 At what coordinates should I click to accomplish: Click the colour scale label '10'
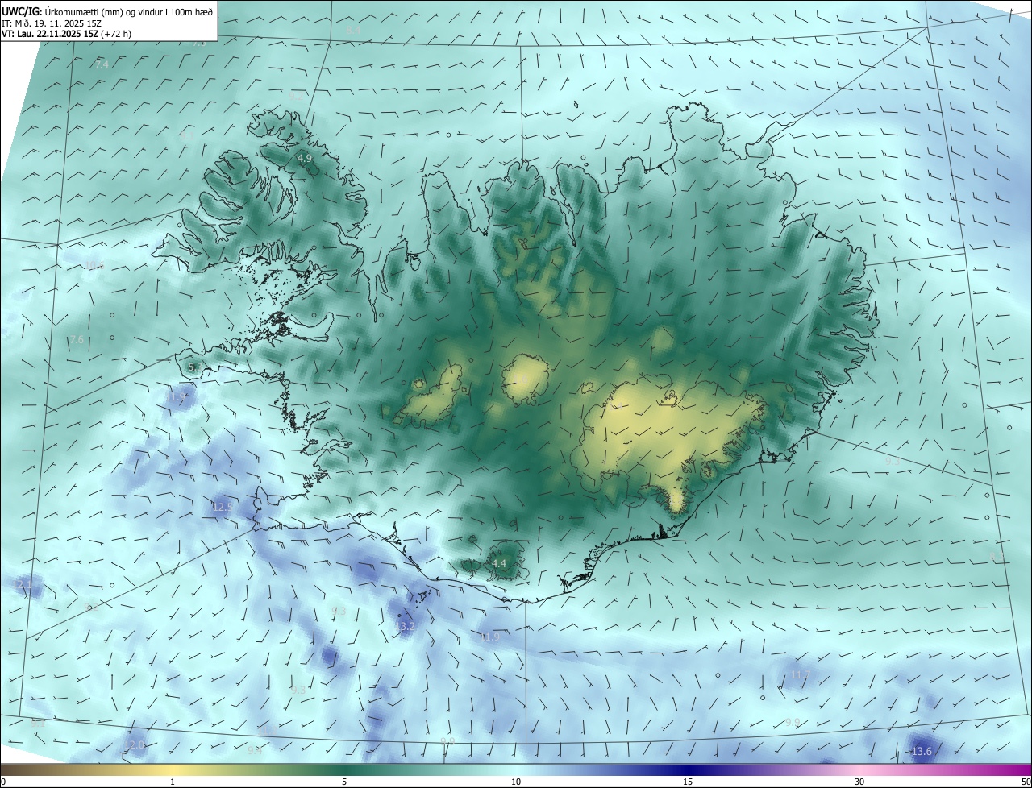[516, 782]
